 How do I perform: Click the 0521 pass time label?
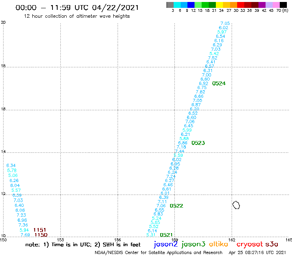[166, 235]
